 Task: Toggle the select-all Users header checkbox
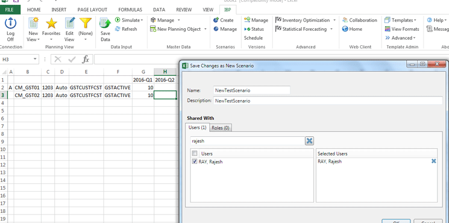(195, 154)
